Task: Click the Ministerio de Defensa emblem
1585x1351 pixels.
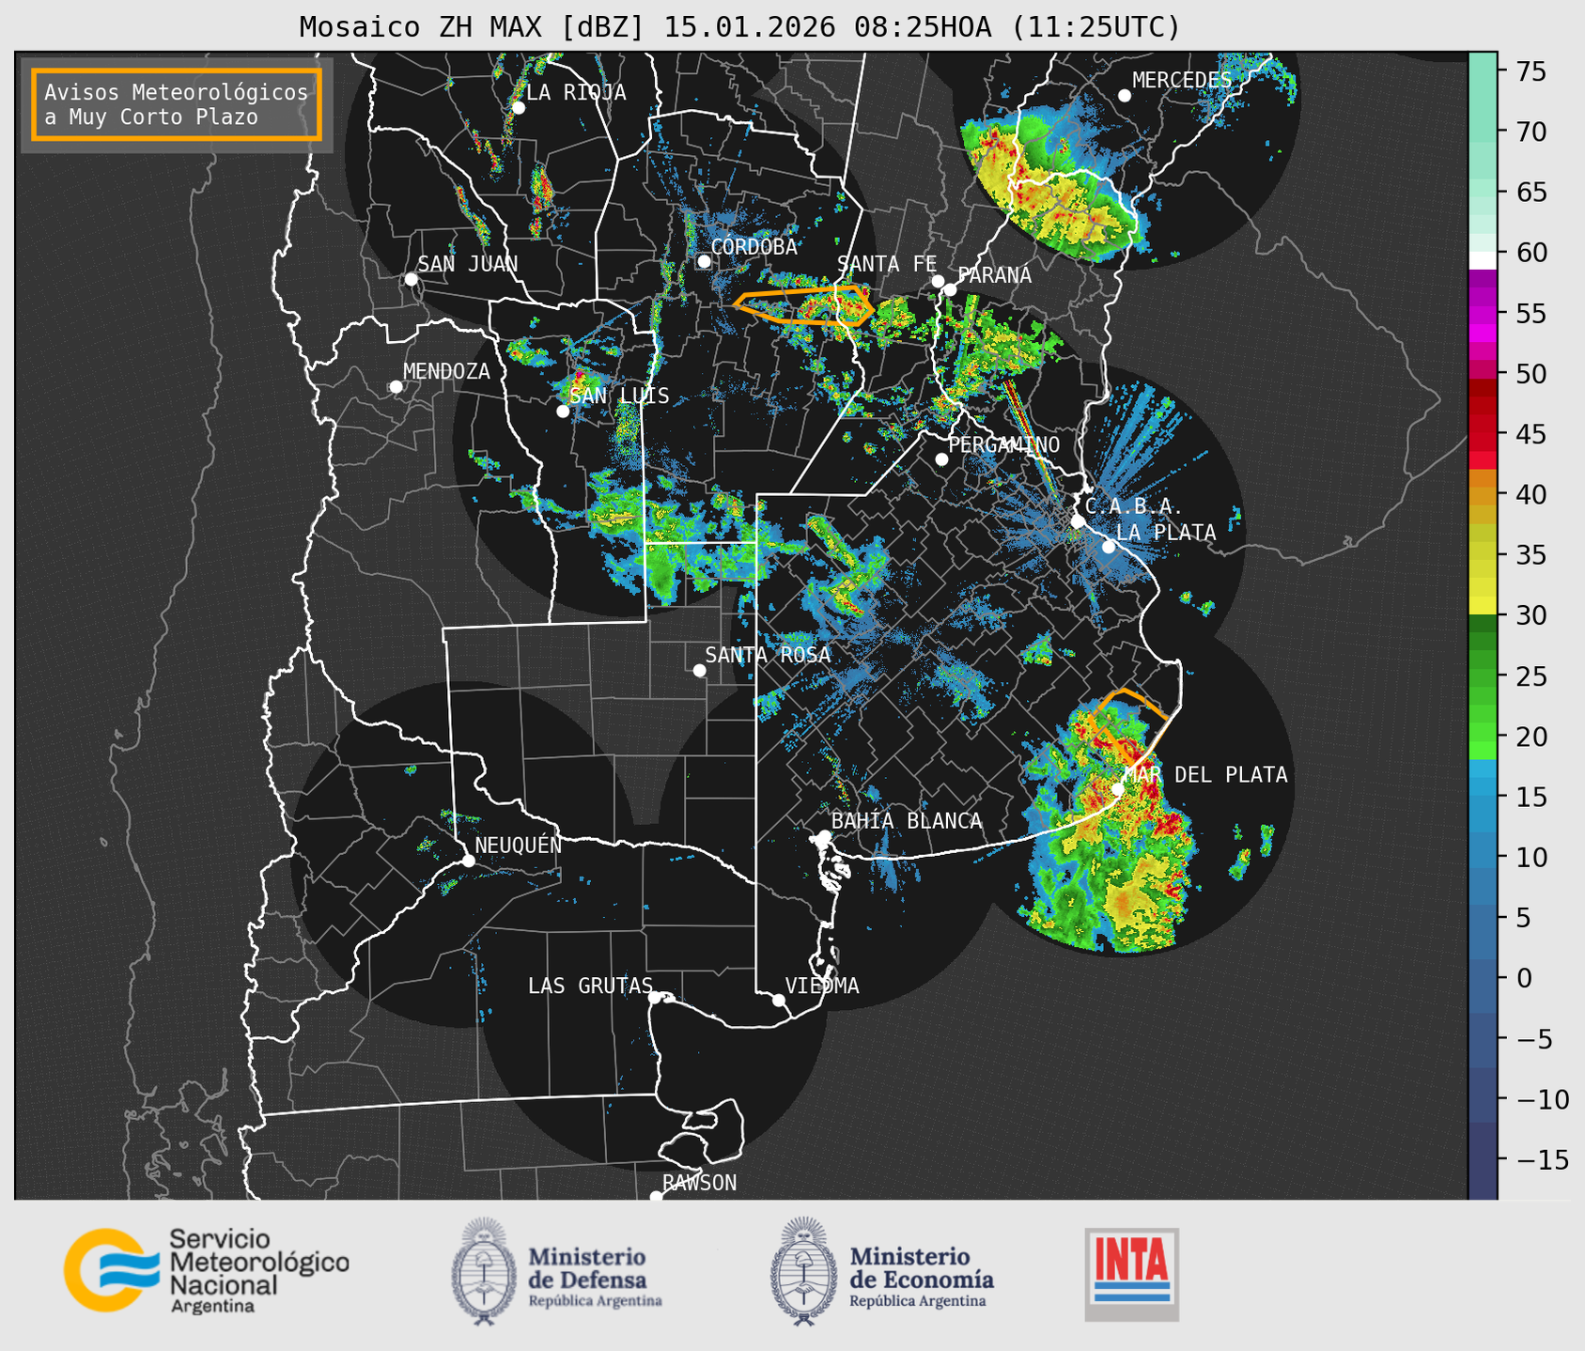Action: 483,1271
